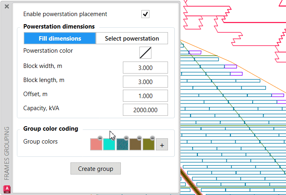This screenshot has height=195, width=286.
Task: Select the olive green color swatch
Action: (x=148, y=145)
